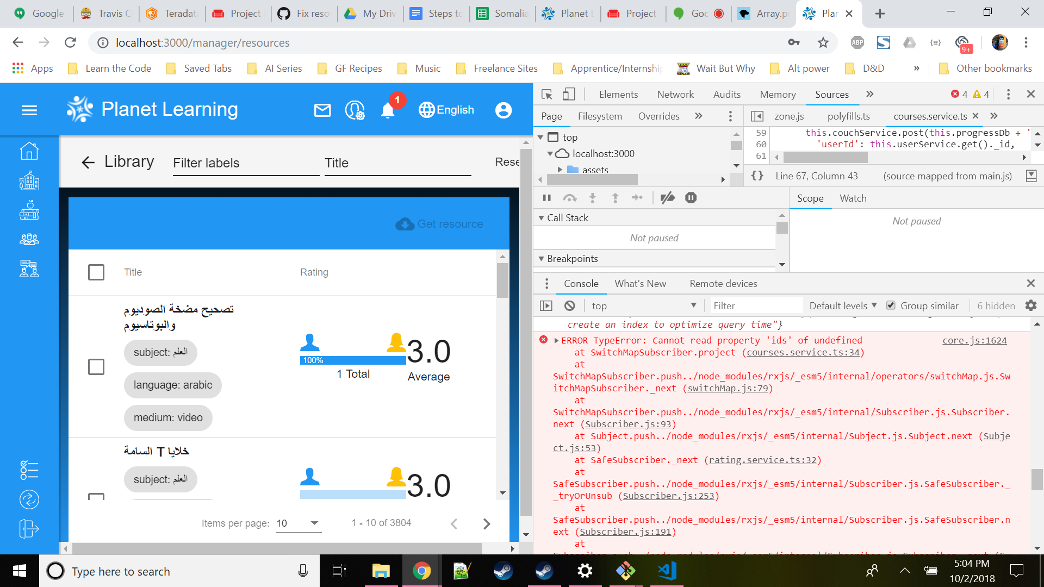The height and width of the screenshot is (587, 1044).
Task: Collapse the Call Stack section
Action: tap(542, 217)
